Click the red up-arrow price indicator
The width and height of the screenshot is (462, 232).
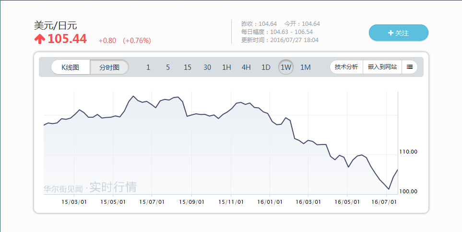click(x=40, y=39)
